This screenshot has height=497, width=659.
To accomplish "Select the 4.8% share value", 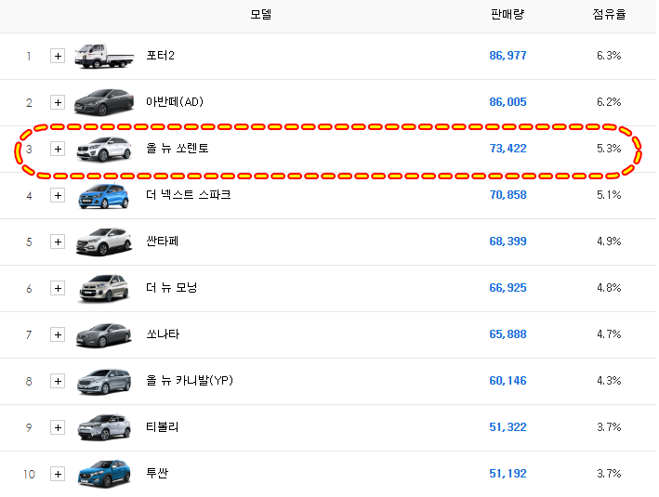I will click(x=609, y=288).
